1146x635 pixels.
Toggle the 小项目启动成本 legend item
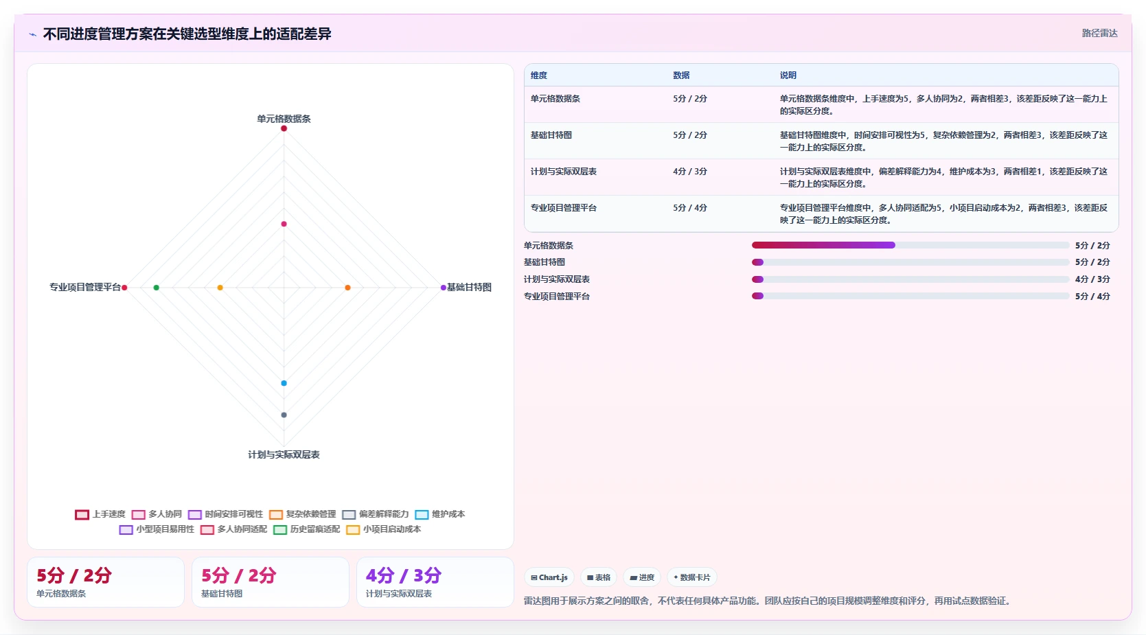click(384, 529)
